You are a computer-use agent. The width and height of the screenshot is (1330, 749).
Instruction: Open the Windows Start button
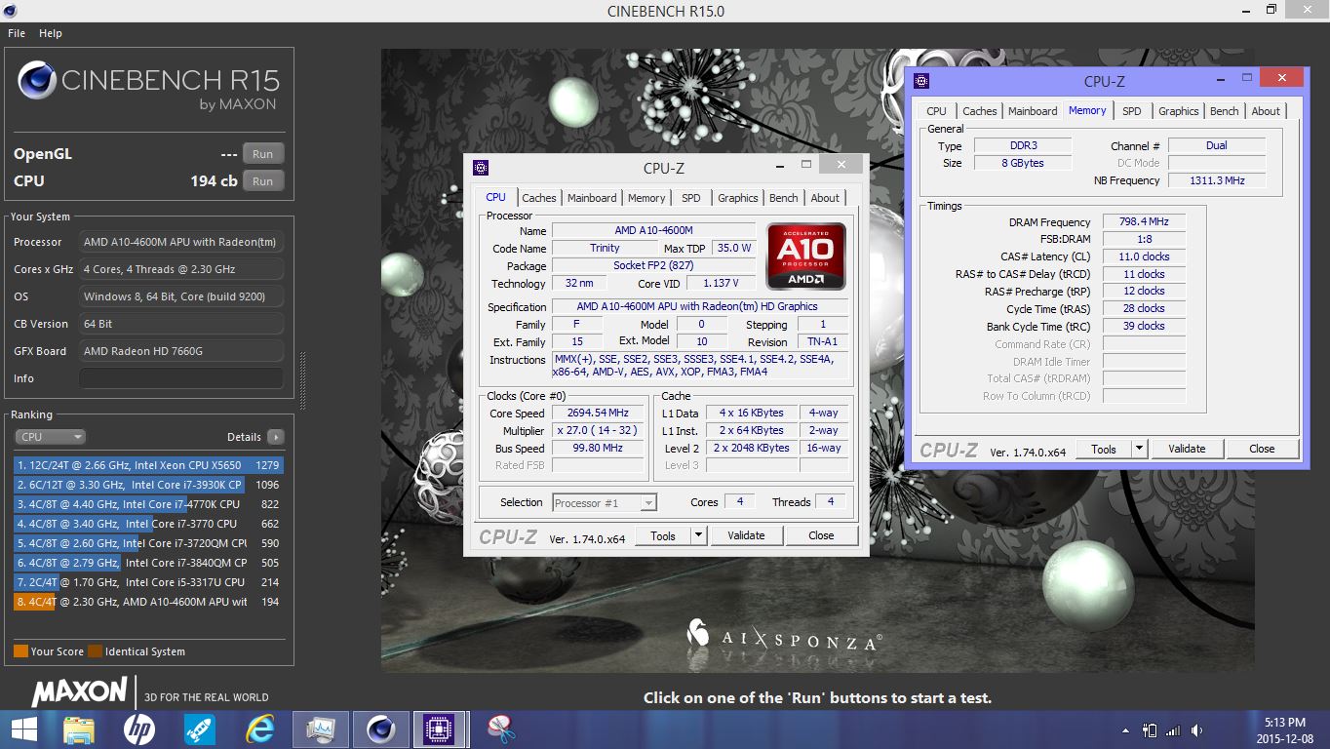coord(23,729)
